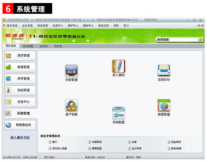Open the 业务单据 menu
207x161 pixels.
click(x=27, y=25)
